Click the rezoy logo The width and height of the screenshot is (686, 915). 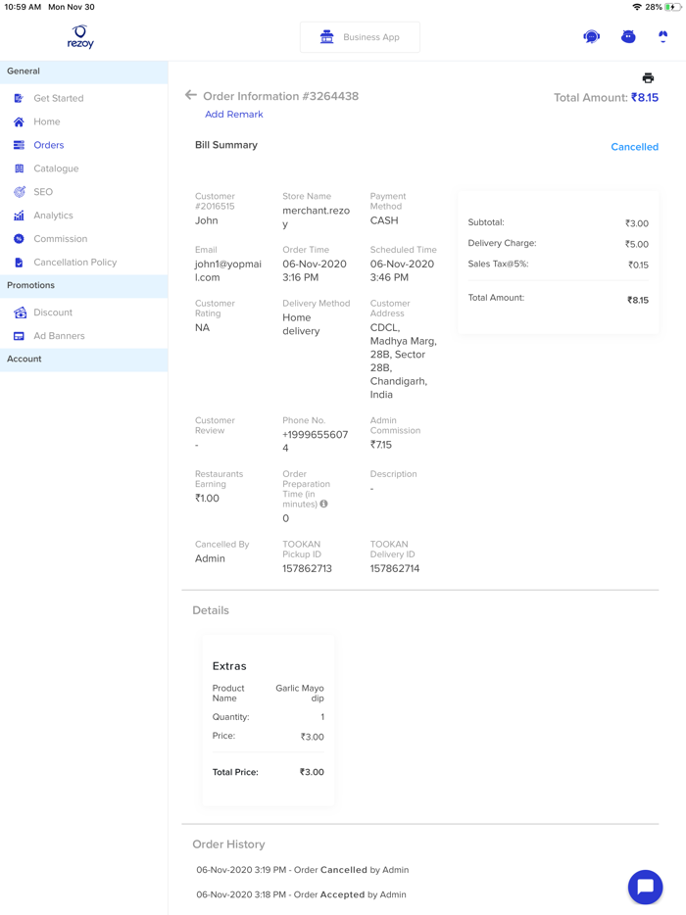coord(80,36)
